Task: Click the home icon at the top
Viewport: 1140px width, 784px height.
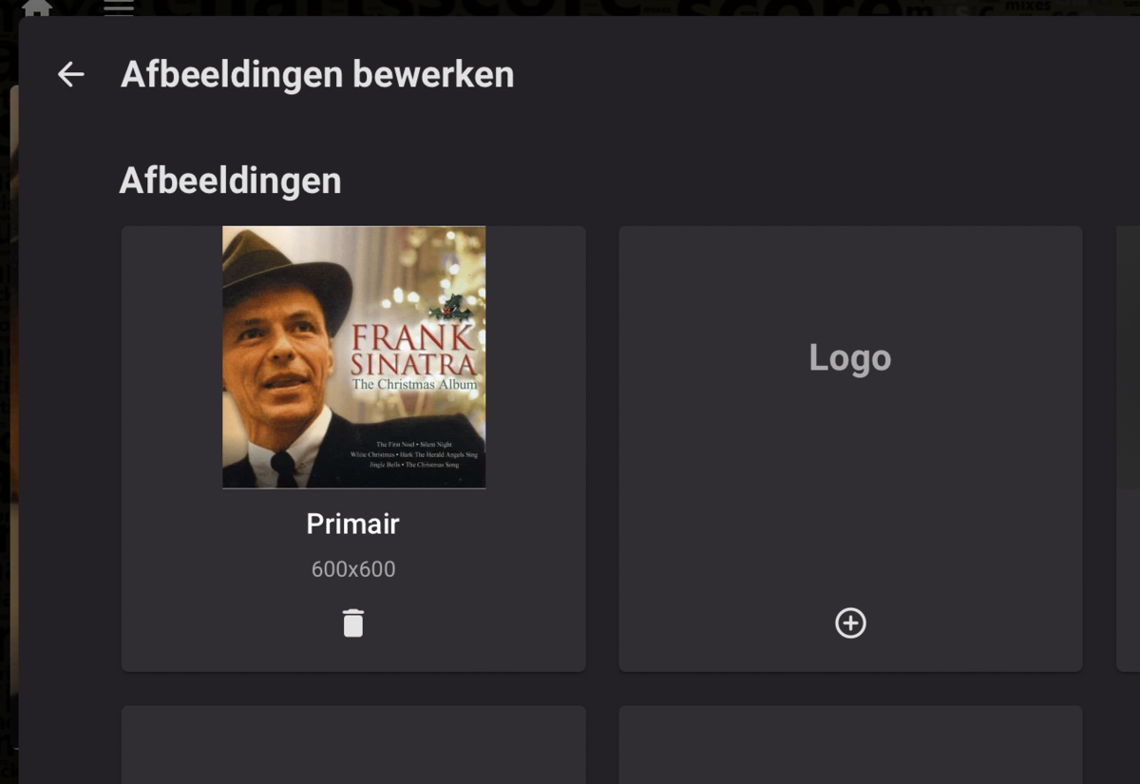Action: click(x=36, y=8)
